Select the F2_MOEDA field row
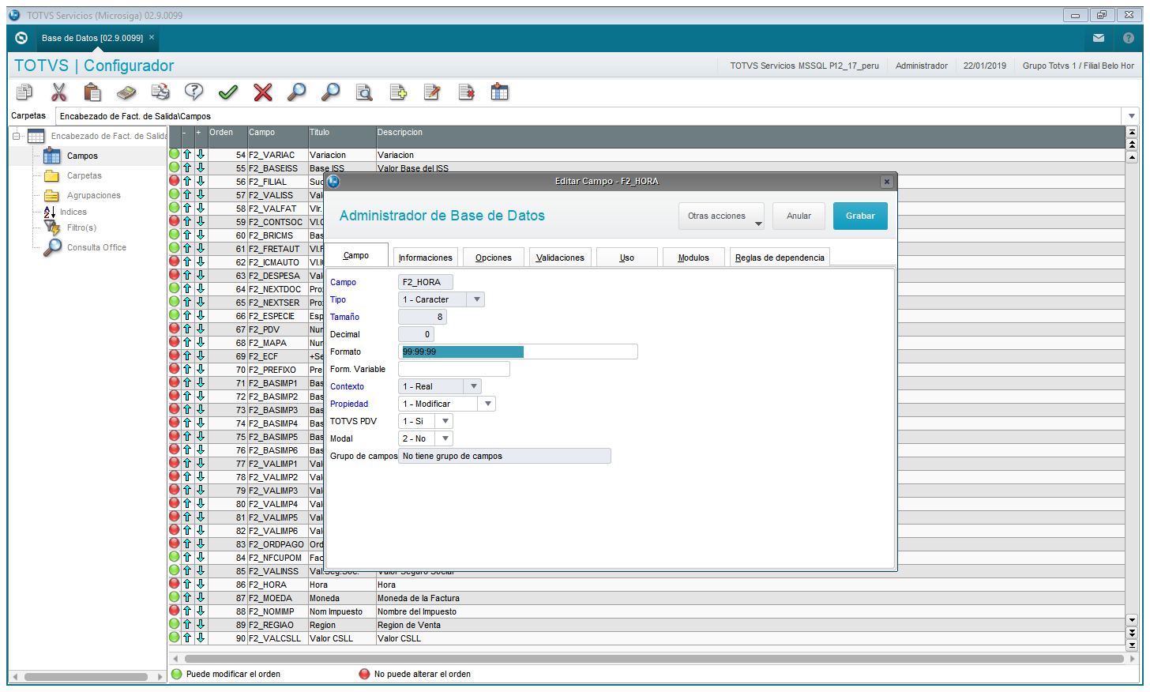The width and height of the screenshot is (1150, 692). coord(647,598)
